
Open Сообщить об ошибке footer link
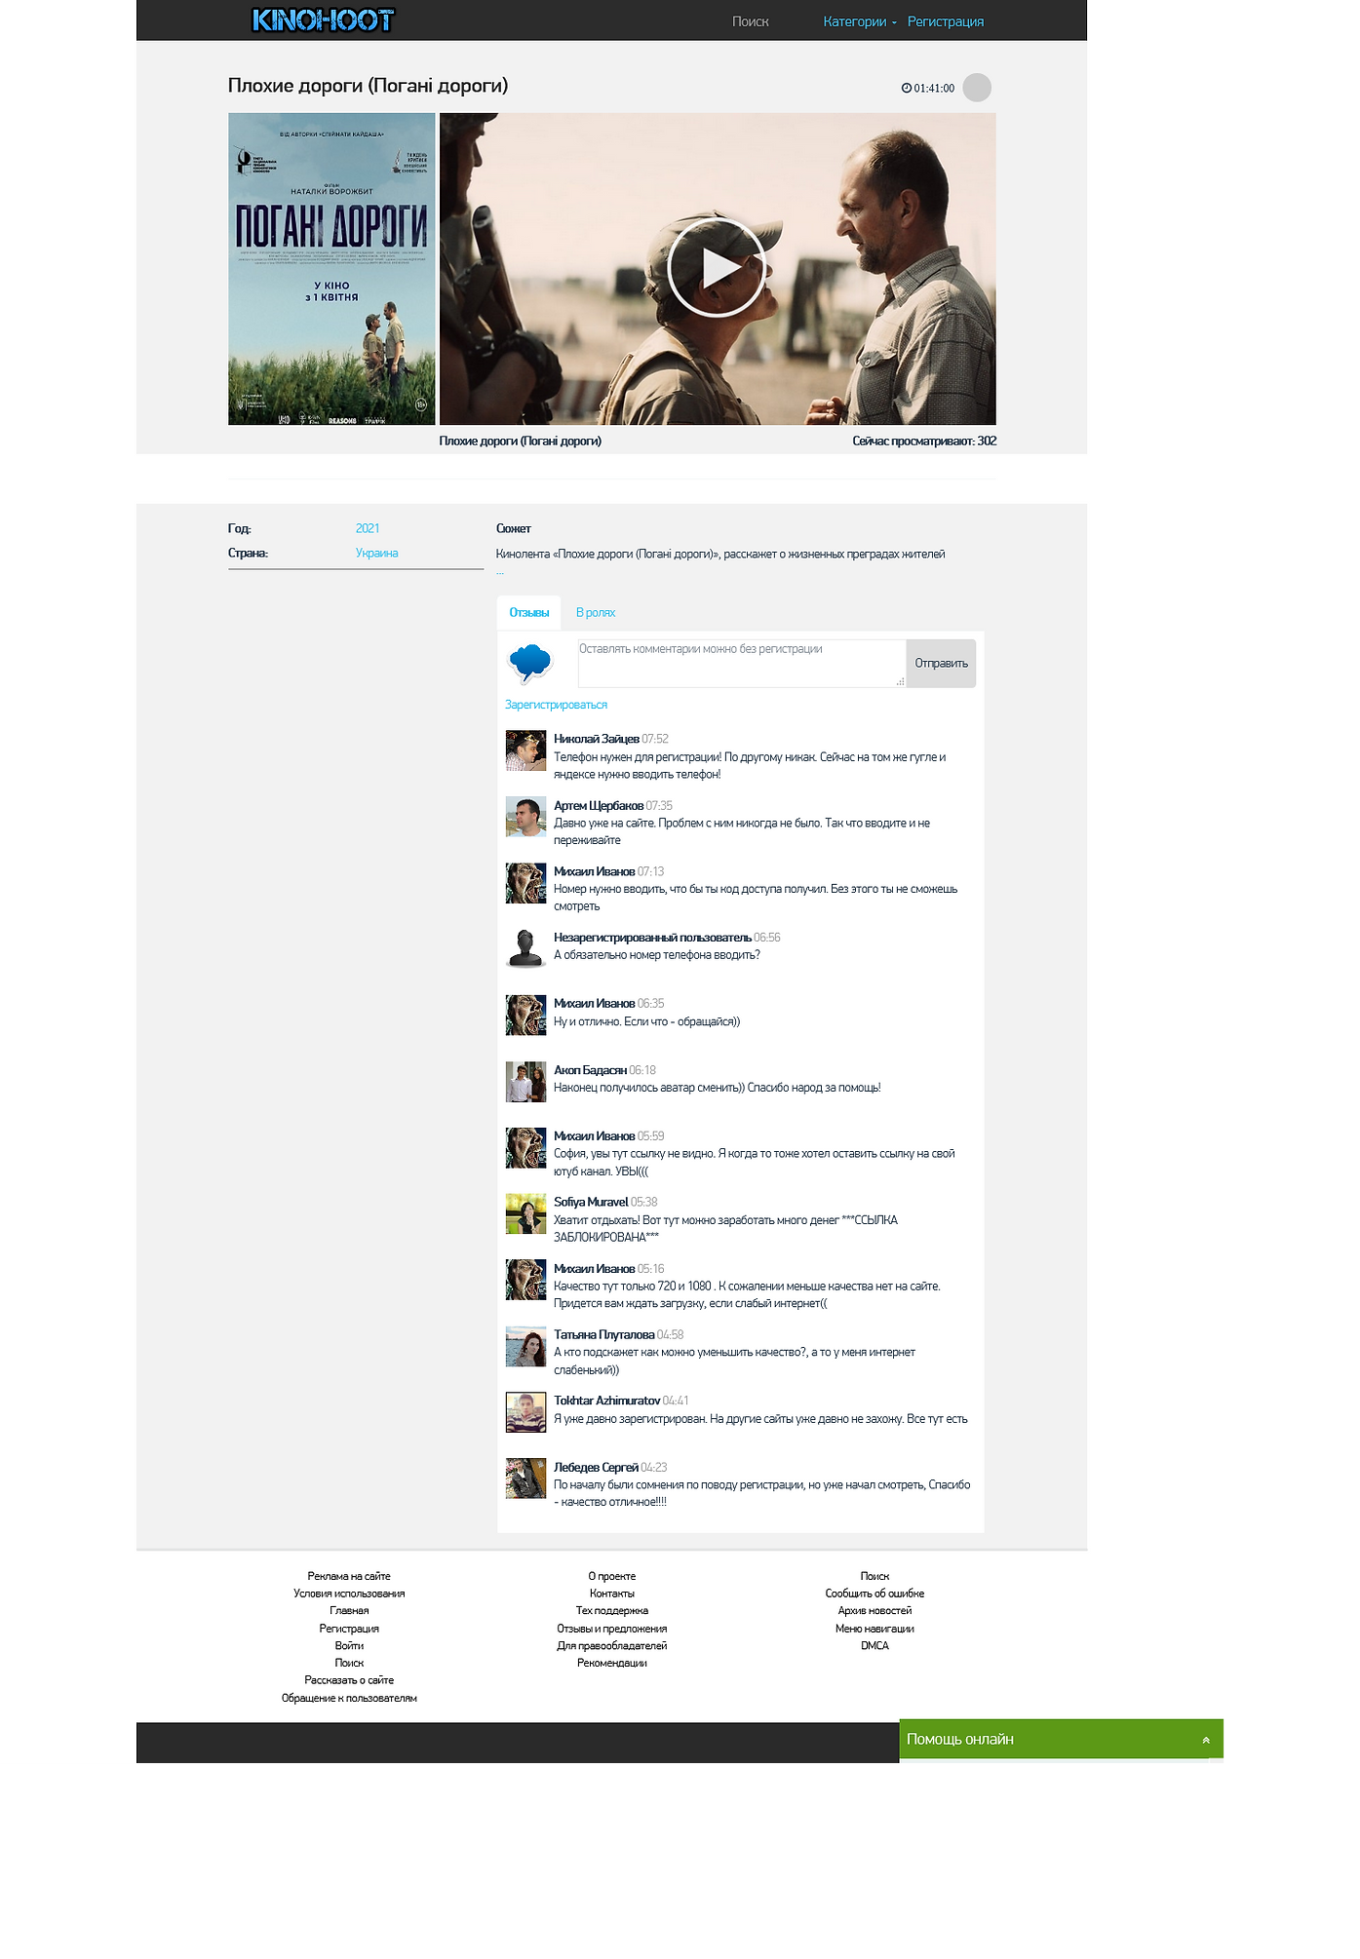(x=874, y=1594)
